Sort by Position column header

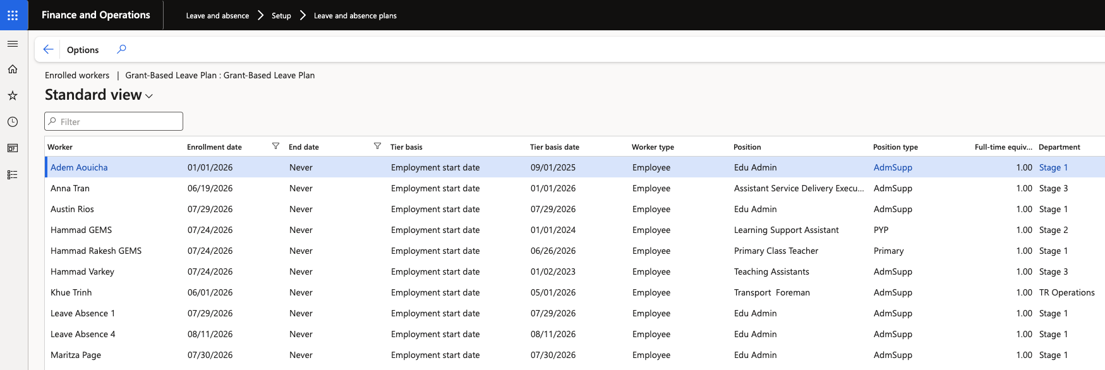pyautogui.click(x=747, y=147)
